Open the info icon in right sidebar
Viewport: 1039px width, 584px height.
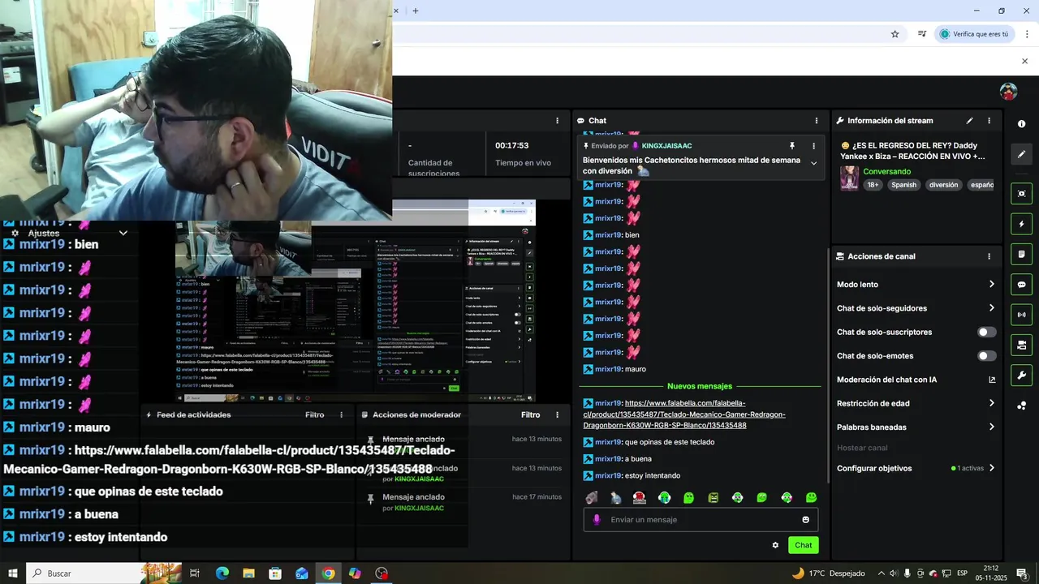click(x=1021, y=124)
